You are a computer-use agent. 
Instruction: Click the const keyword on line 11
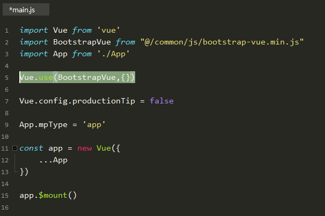point(31,148)
